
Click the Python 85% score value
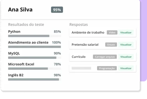pyautogui.click(x=57, y=32)
